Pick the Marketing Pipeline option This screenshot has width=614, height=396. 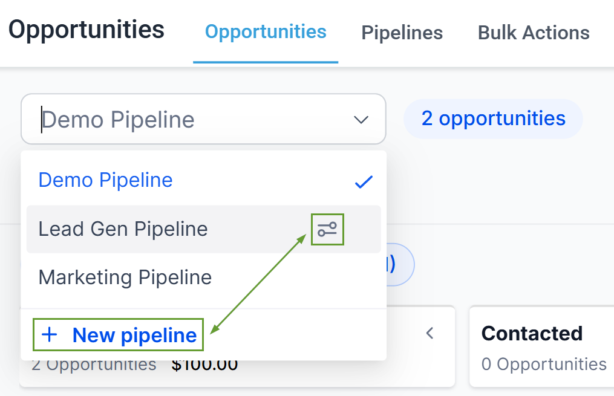coord(125,278)
